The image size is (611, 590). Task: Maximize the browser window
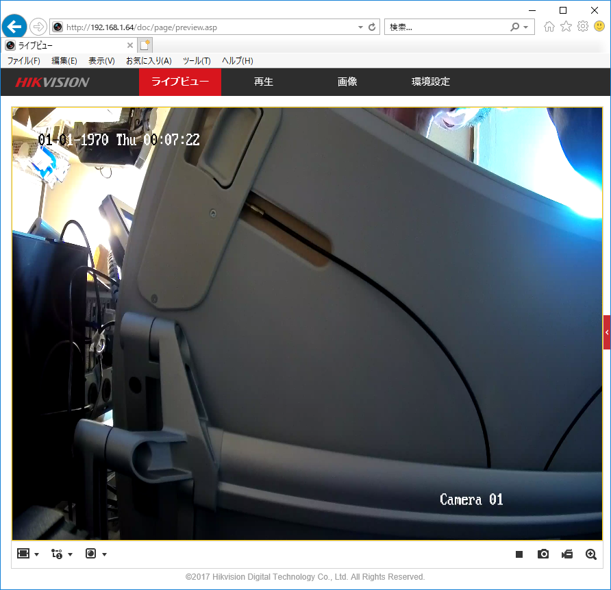click(x=563, y=10)
